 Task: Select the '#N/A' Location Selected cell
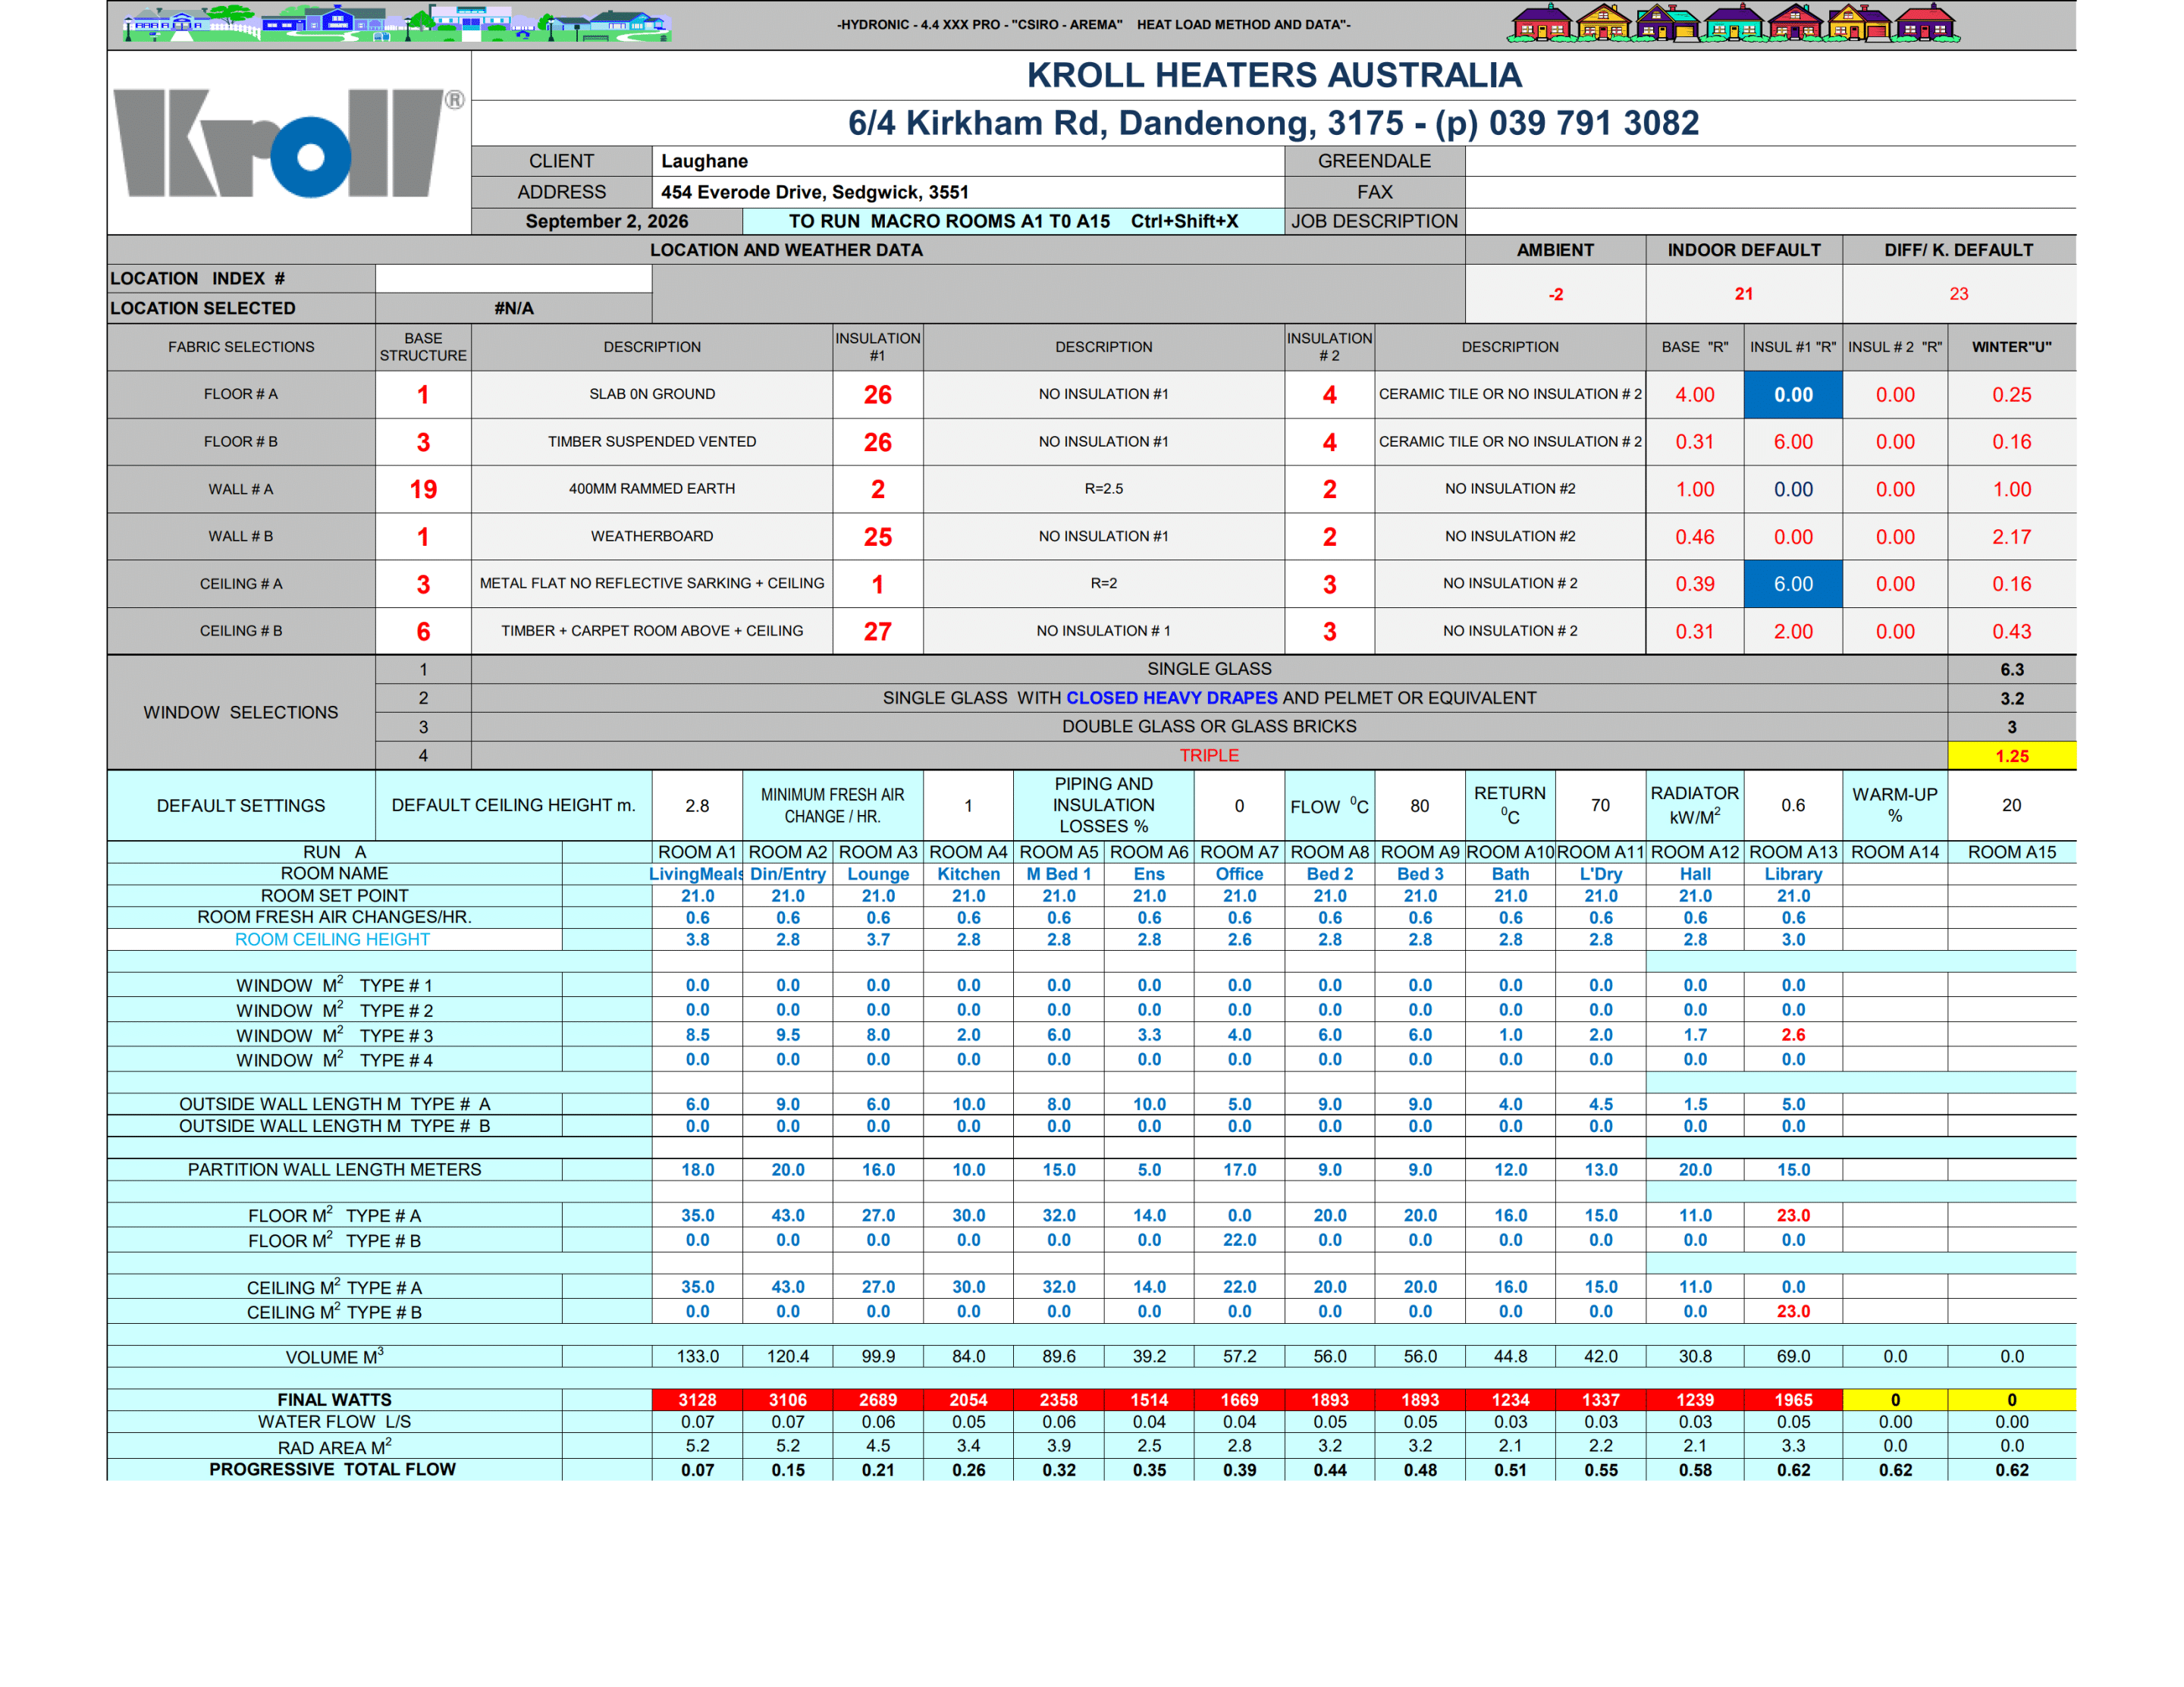pos(513,308)
